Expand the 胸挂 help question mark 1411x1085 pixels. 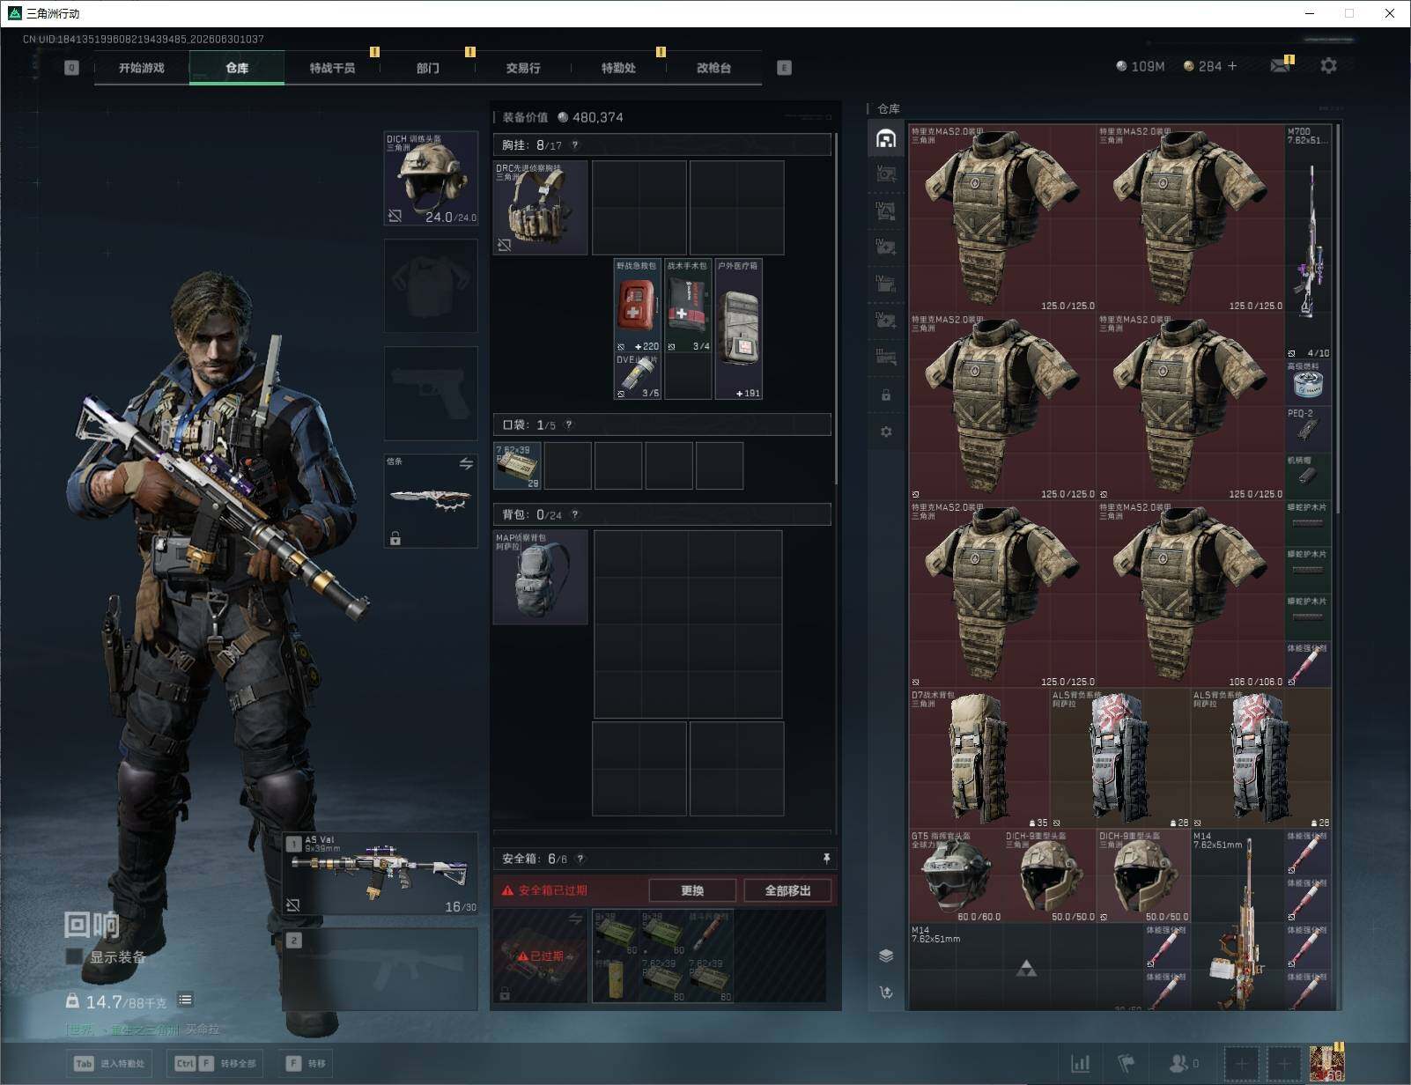[575, 145]
